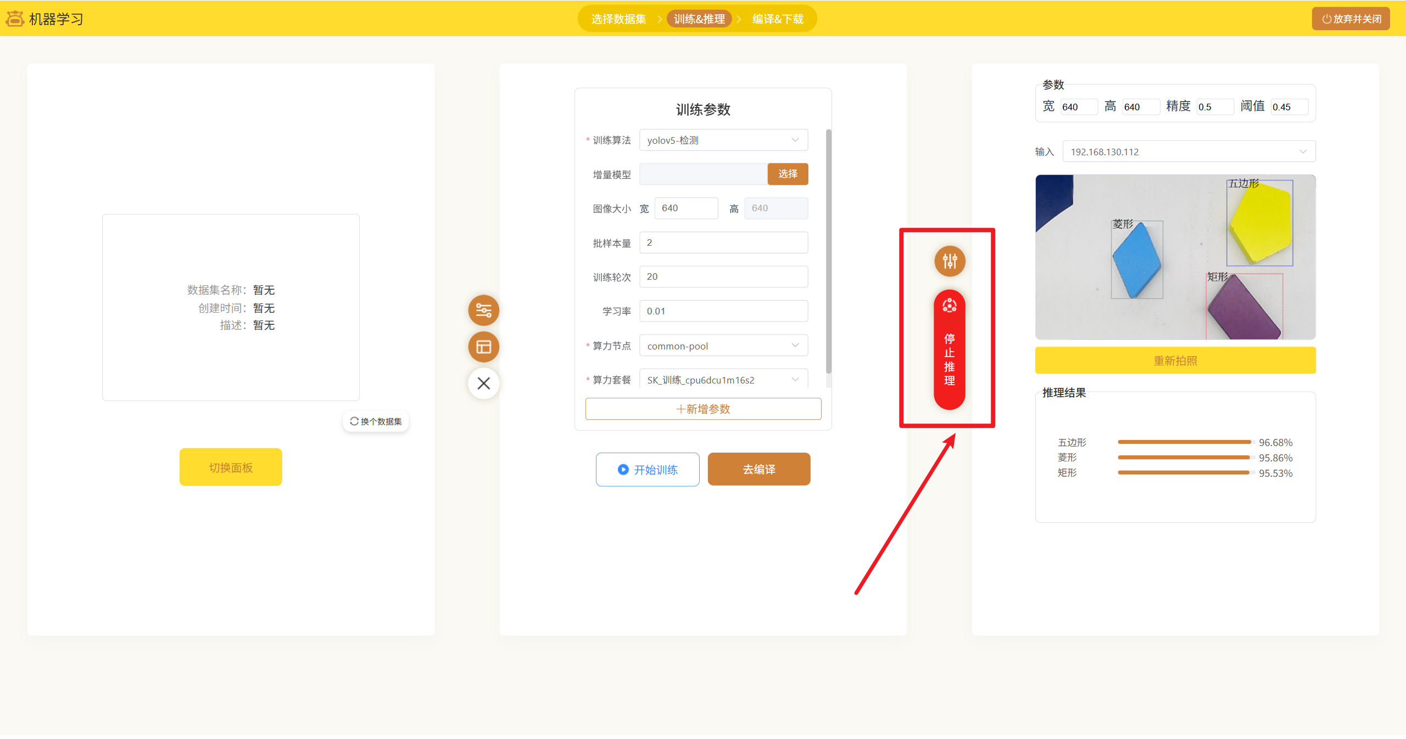Viewport: 1406px width, 739px height.
Task: Open the 训练算法 yolov5-检测 dropdown
Action: pyautogui.click(x=723, y=140)
